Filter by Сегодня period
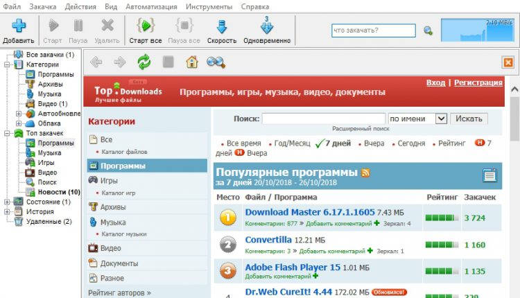The width and height of the screenshot is (520, 298). [411, 143]
